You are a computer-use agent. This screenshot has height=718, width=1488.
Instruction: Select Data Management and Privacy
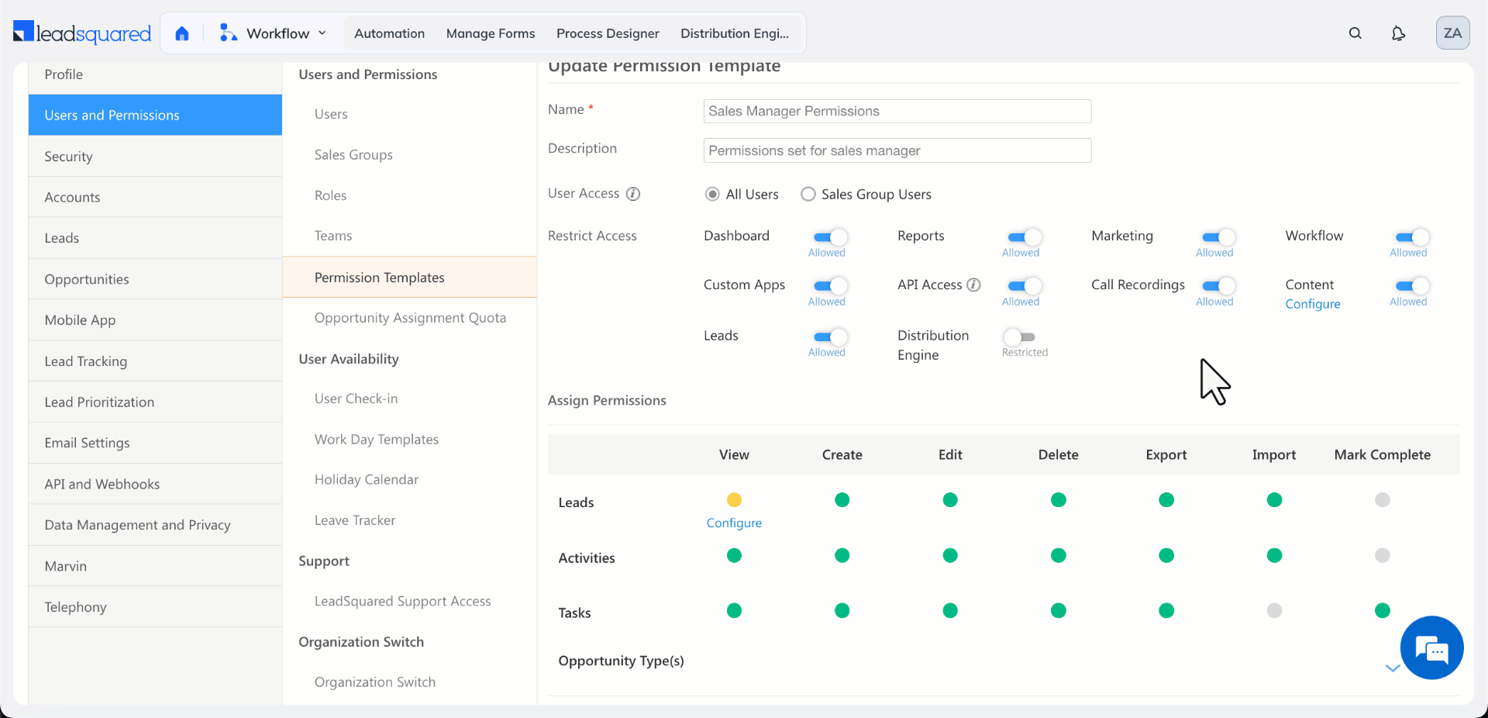[x=155, y=525]
